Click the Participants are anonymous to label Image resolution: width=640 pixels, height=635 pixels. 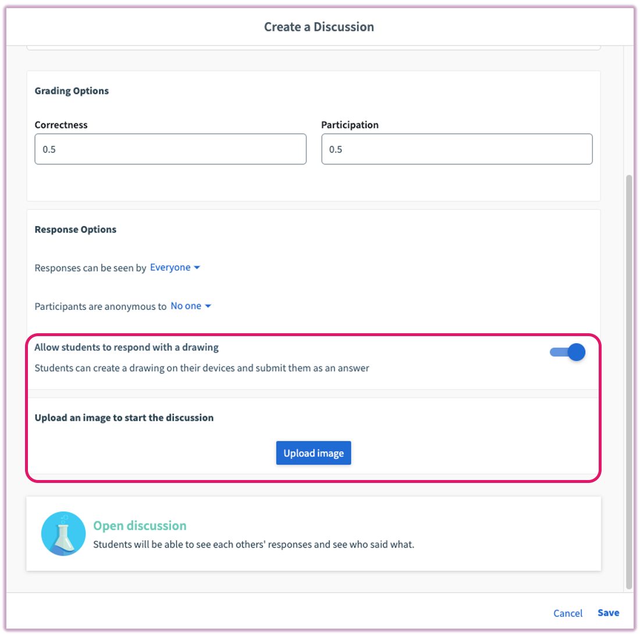pos(101,306)
